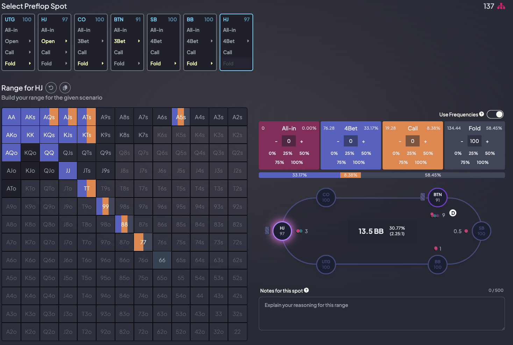Decrease the 4Bet frequency with minus
This screenshot has height=345, width=513.
[338, 141]
